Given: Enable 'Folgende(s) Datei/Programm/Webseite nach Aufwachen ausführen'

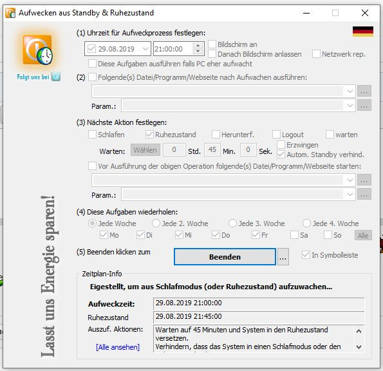Looking at the screenshot, I should click(92, 77).
